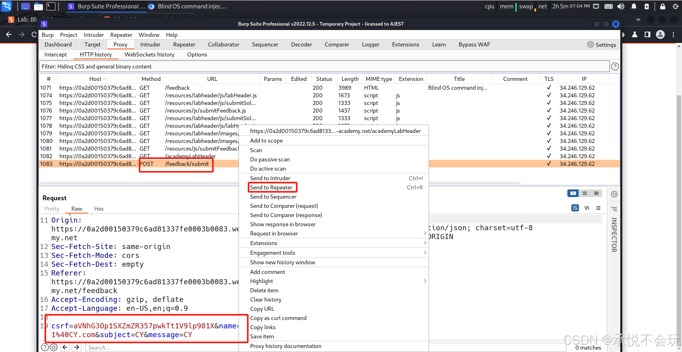
Task: Click the Inspector panel alignment icon
Action: tap(614, 209)
